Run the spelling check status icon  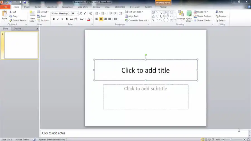34,140
